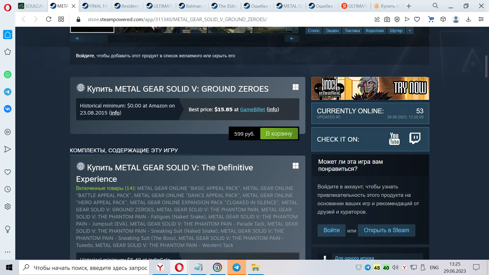Open Pinboards heart in sidebar

pyautogui.click(x=8, y=172)
